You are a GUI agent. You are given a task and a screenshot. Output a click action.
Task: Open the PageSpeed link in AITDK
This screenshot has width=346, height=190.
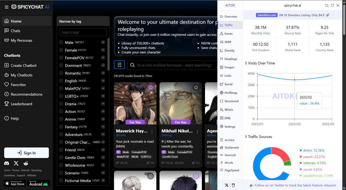230,170
